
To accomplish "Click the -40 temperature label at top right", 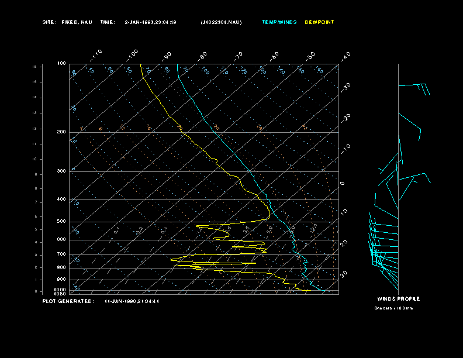I will pos(345,56).
